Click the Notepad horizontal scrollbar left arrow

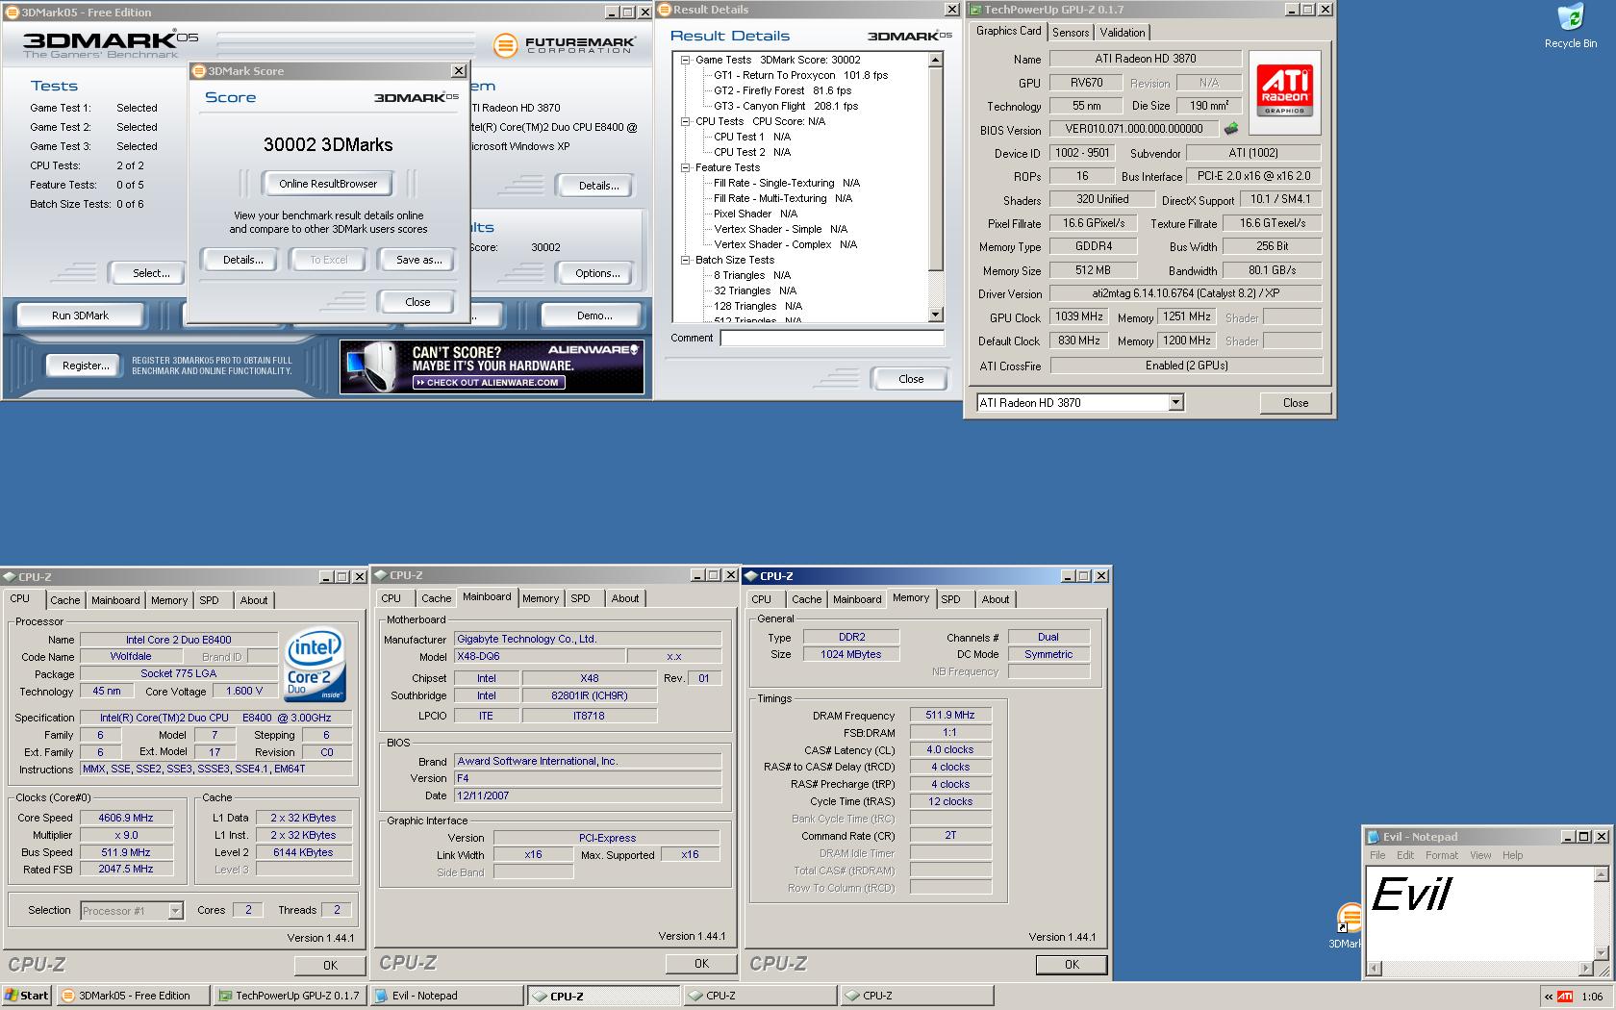pos(1374,968)
